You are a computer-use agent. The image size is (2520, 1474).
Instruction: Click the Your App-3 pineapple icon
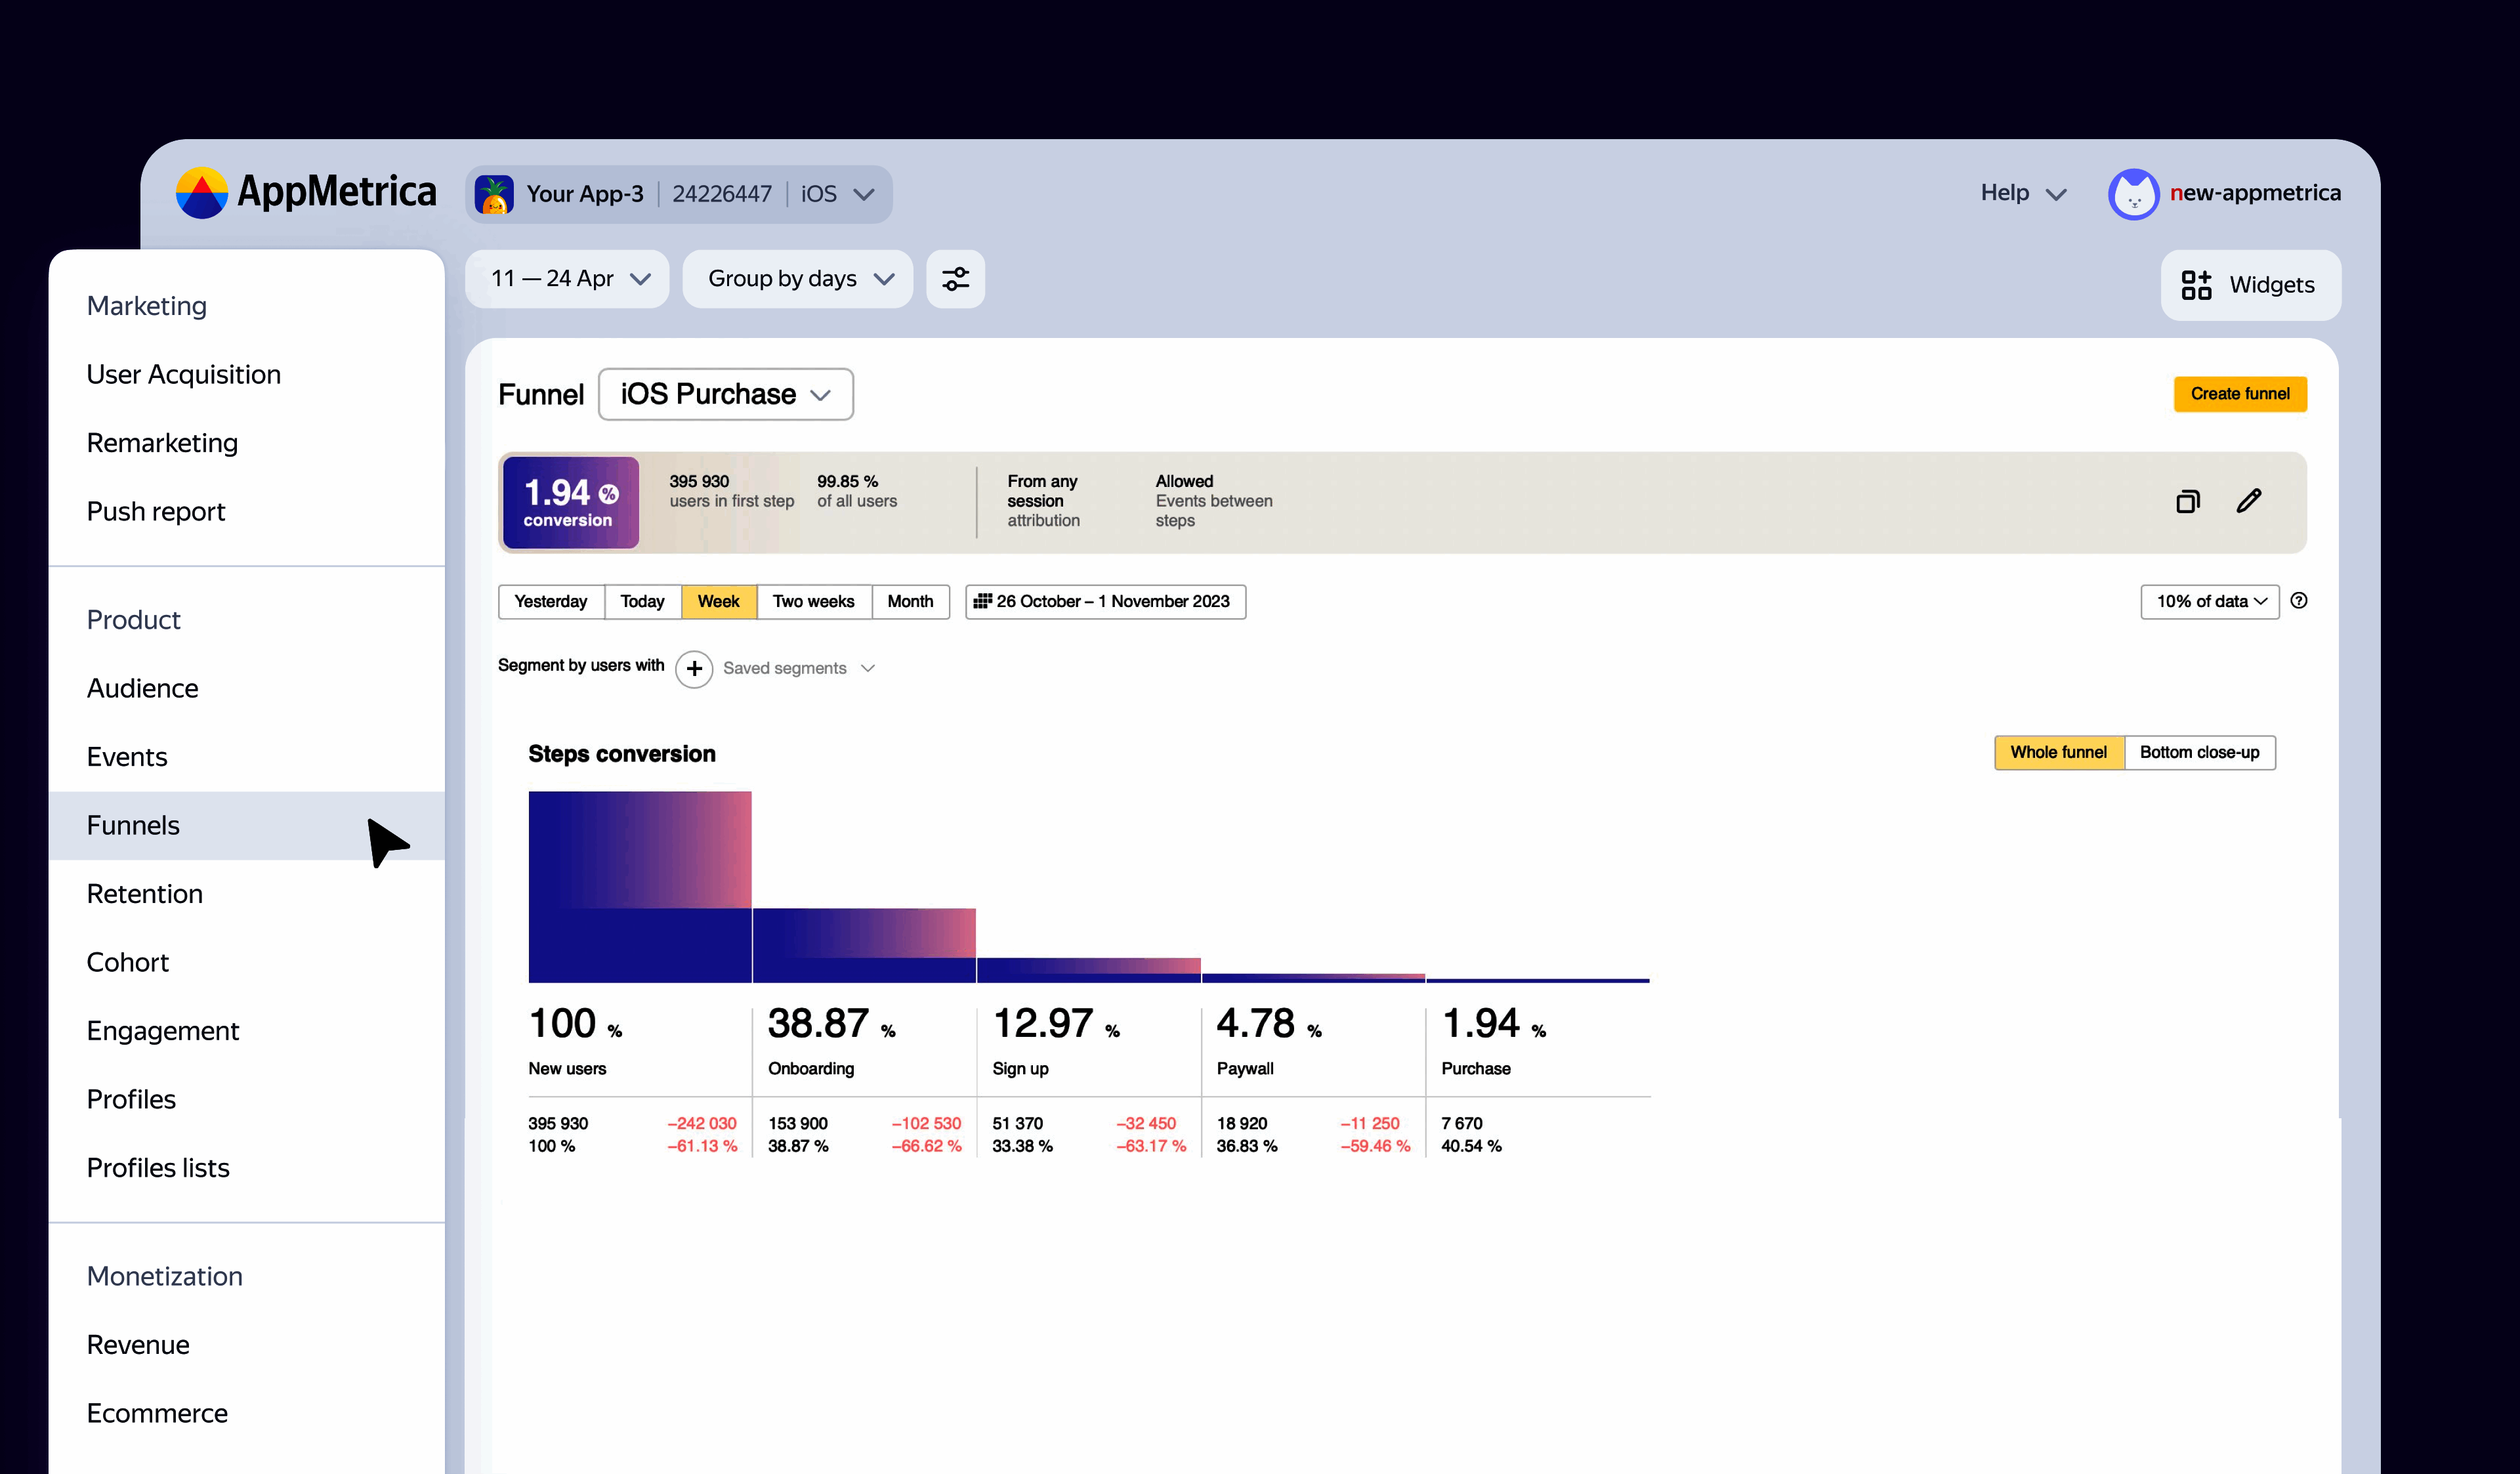coord(494,193)
